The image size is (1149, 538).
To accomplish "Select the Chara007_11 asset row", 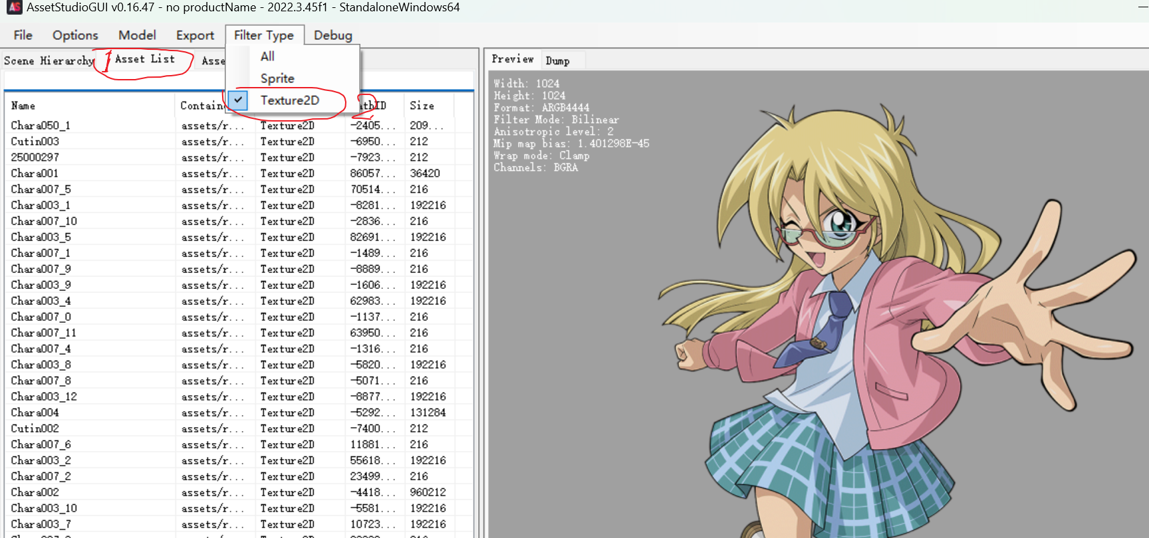I will coord(239,333).
